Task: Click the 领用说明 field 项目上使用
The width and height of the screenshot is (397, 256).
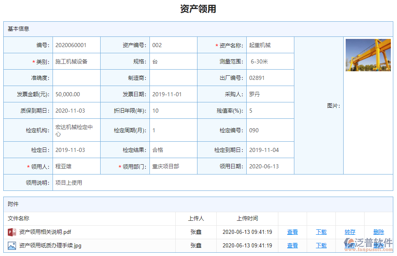Action: (69, 183)
